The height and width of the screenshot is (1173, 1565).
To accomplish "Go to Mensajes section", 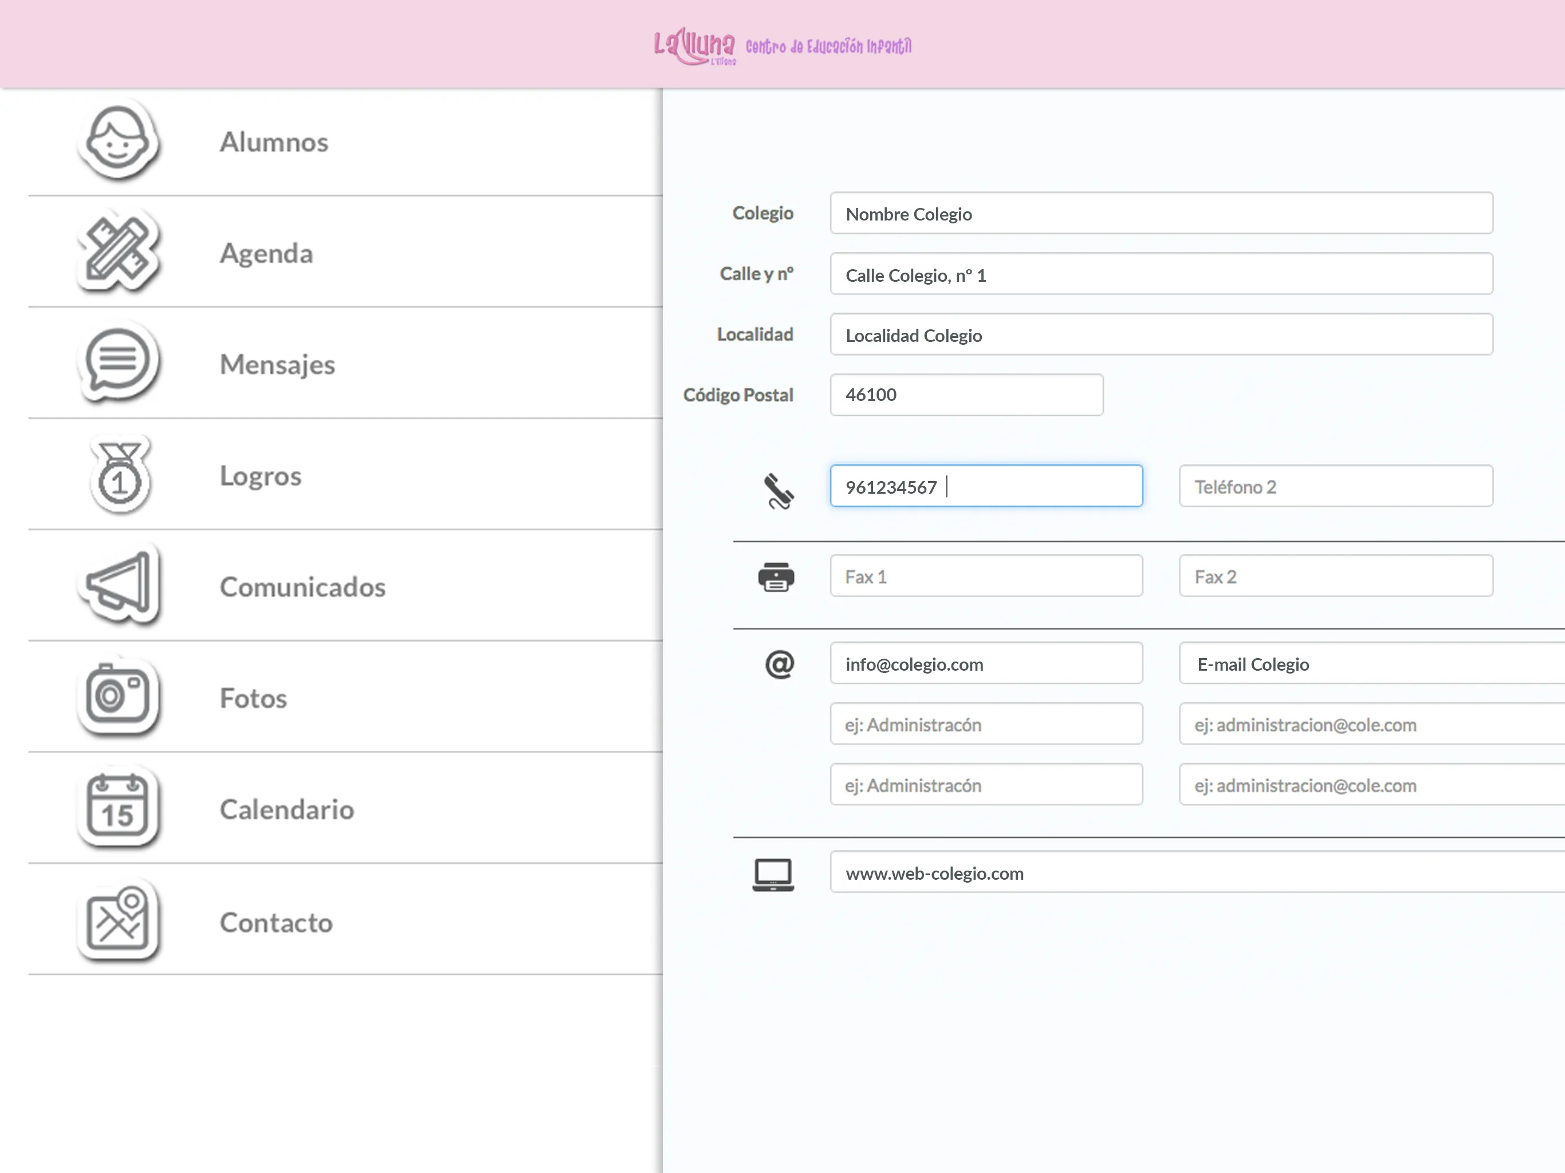I will point(345,364).
